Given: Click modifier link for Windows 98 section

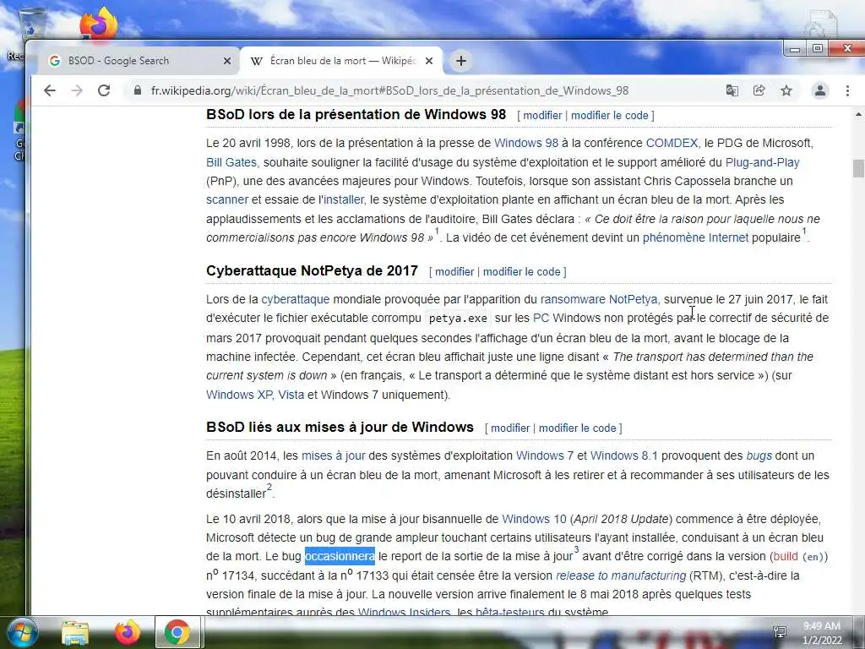Looking at the screenshot, I should coord(542,115).
